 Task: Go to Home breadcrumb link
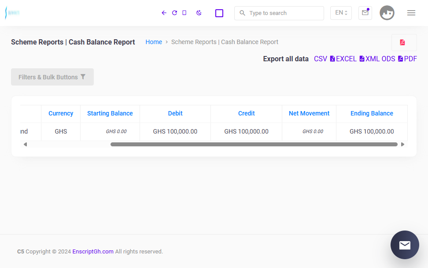154,42
